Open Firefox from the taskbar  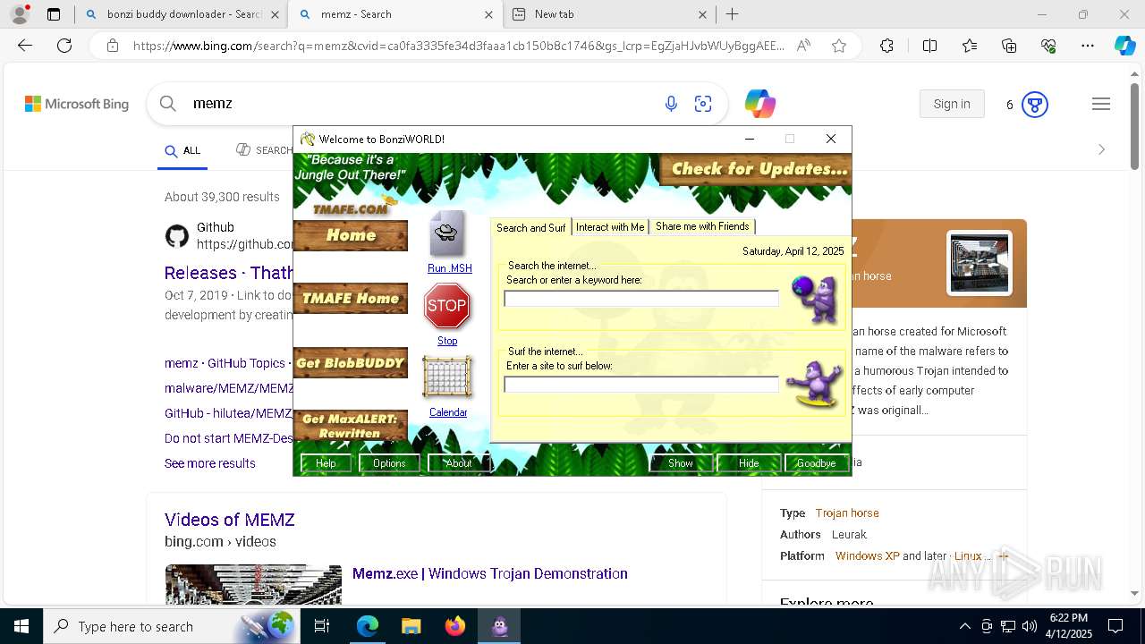click(x=455, y=626)
